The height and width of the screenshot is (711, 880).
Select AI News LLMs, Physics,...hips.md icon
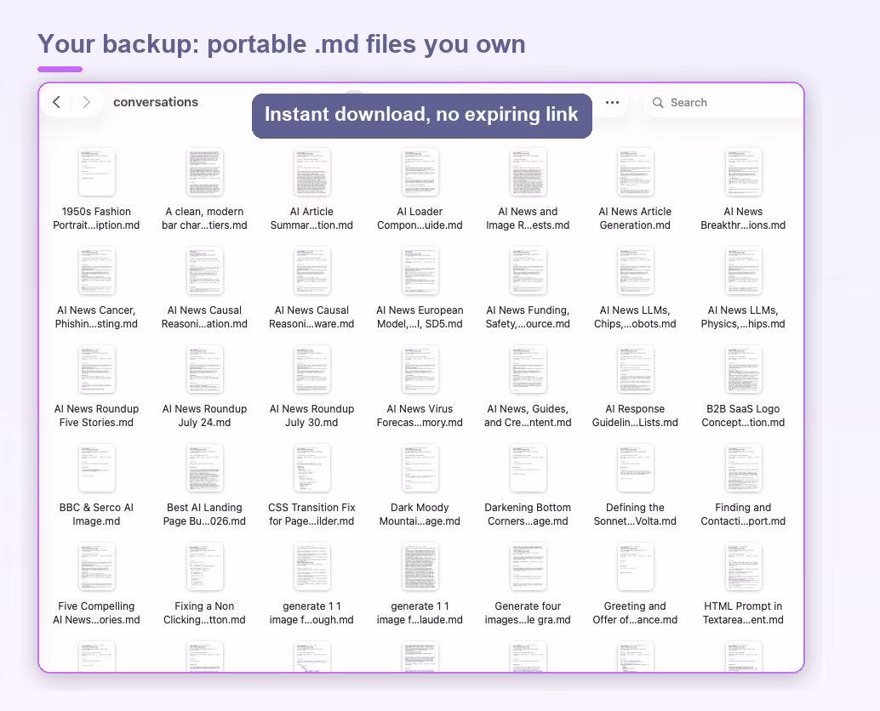point(743,270)
